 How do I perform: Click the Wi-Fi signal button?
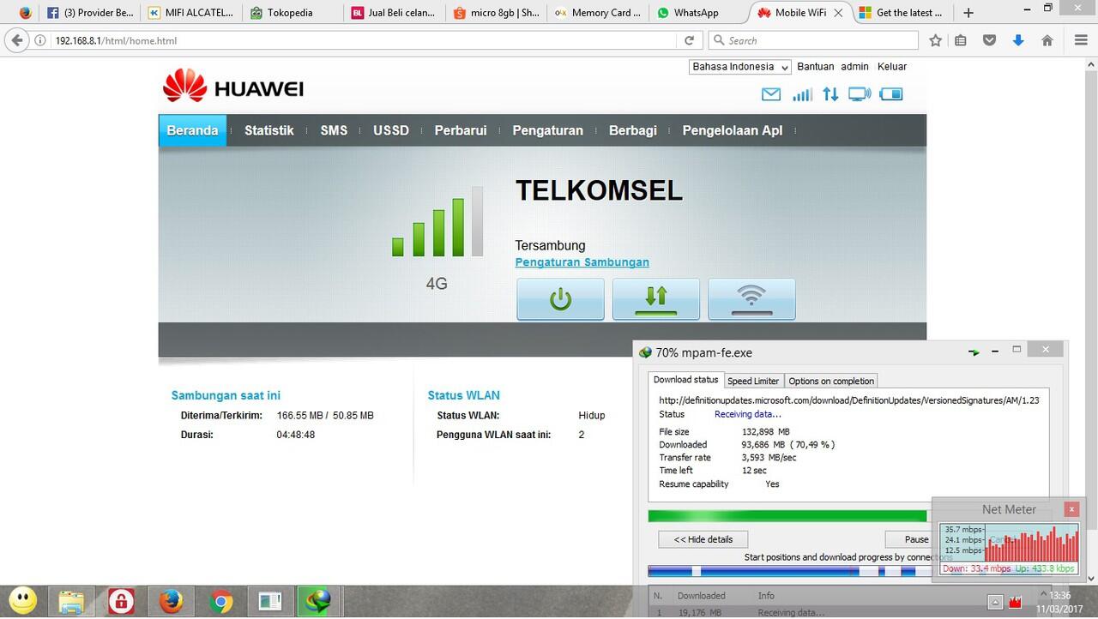point(752,299)
